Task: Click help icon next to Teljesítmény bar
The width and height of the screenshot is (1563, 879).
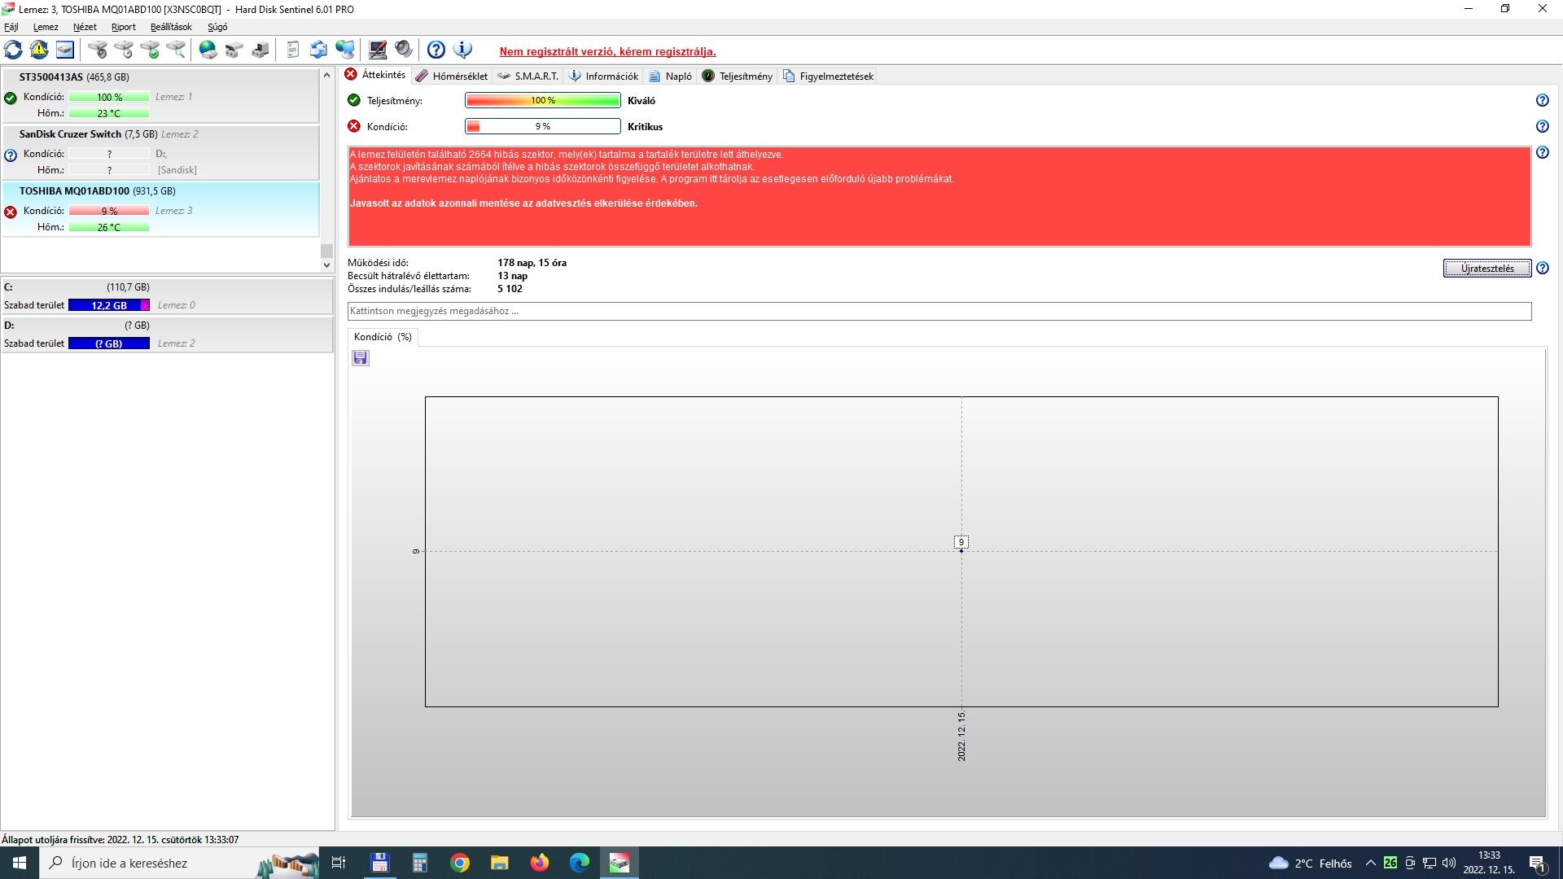Action: (1542, 100)
